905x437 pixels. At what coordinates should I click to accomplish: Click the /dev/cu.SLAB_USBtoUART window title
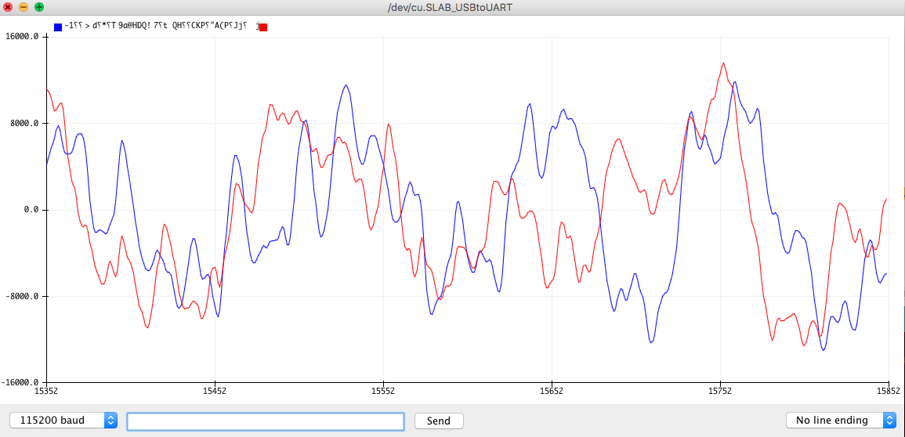[451, 8]
